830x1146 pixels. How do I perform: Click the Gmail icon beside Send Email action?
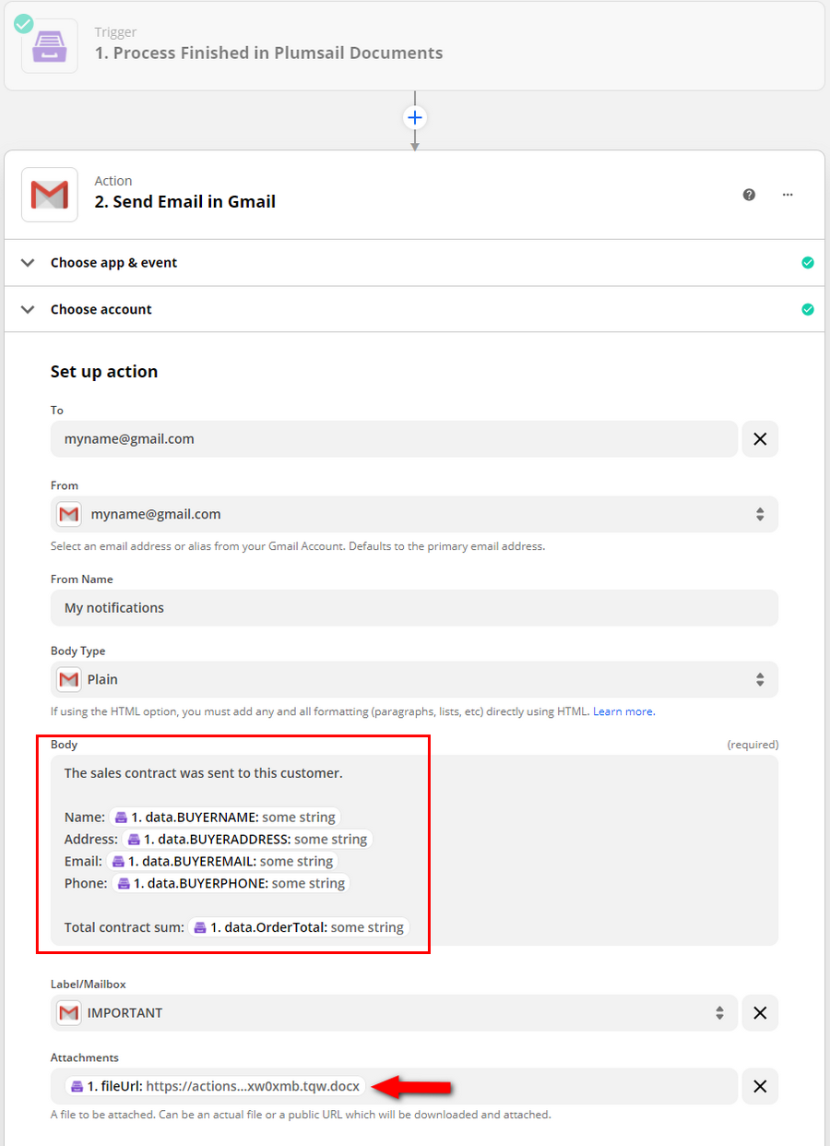pyautogui.click(x=49, y=195)
